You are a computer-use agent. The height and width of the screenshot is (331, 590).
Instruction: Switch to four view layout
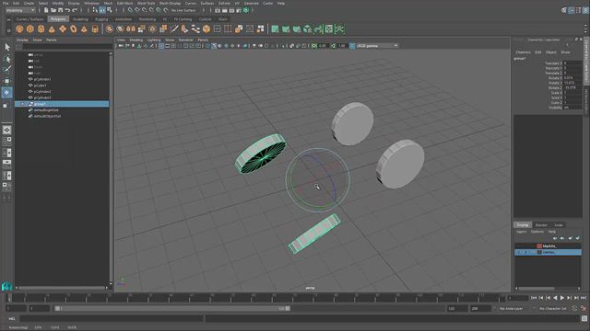coord(7,141)
